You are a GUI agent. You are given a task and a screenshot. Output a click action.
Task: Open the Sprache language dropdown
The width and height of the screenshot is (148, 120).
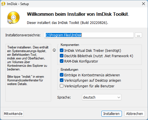pos(102,97)
